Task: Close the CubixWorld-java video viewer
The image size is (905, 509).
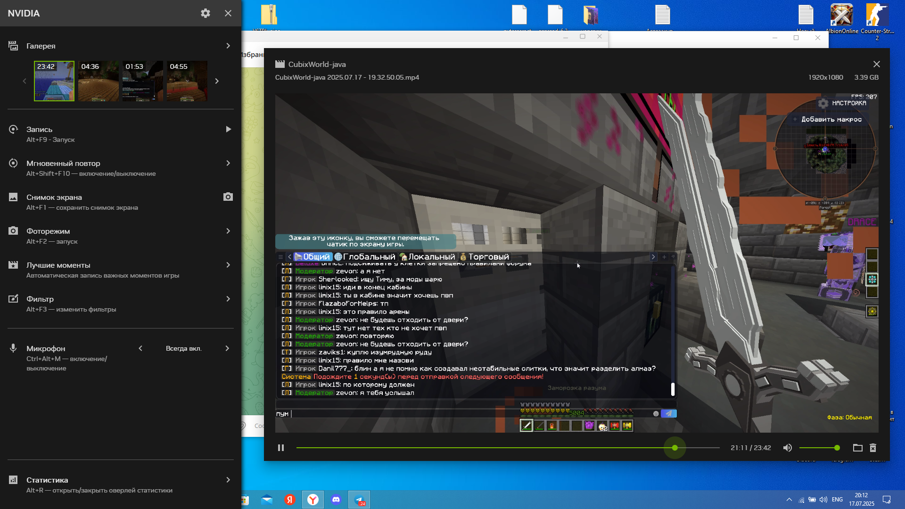Action: [877, 64]
